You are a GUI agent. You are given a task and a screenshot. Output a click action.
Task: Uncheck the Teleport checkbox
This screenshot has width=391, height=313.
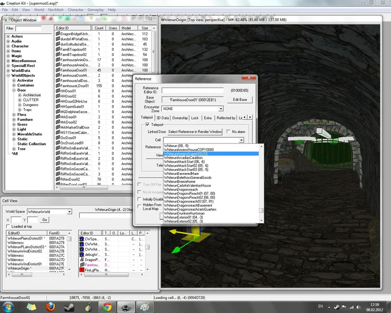[147, 125]
